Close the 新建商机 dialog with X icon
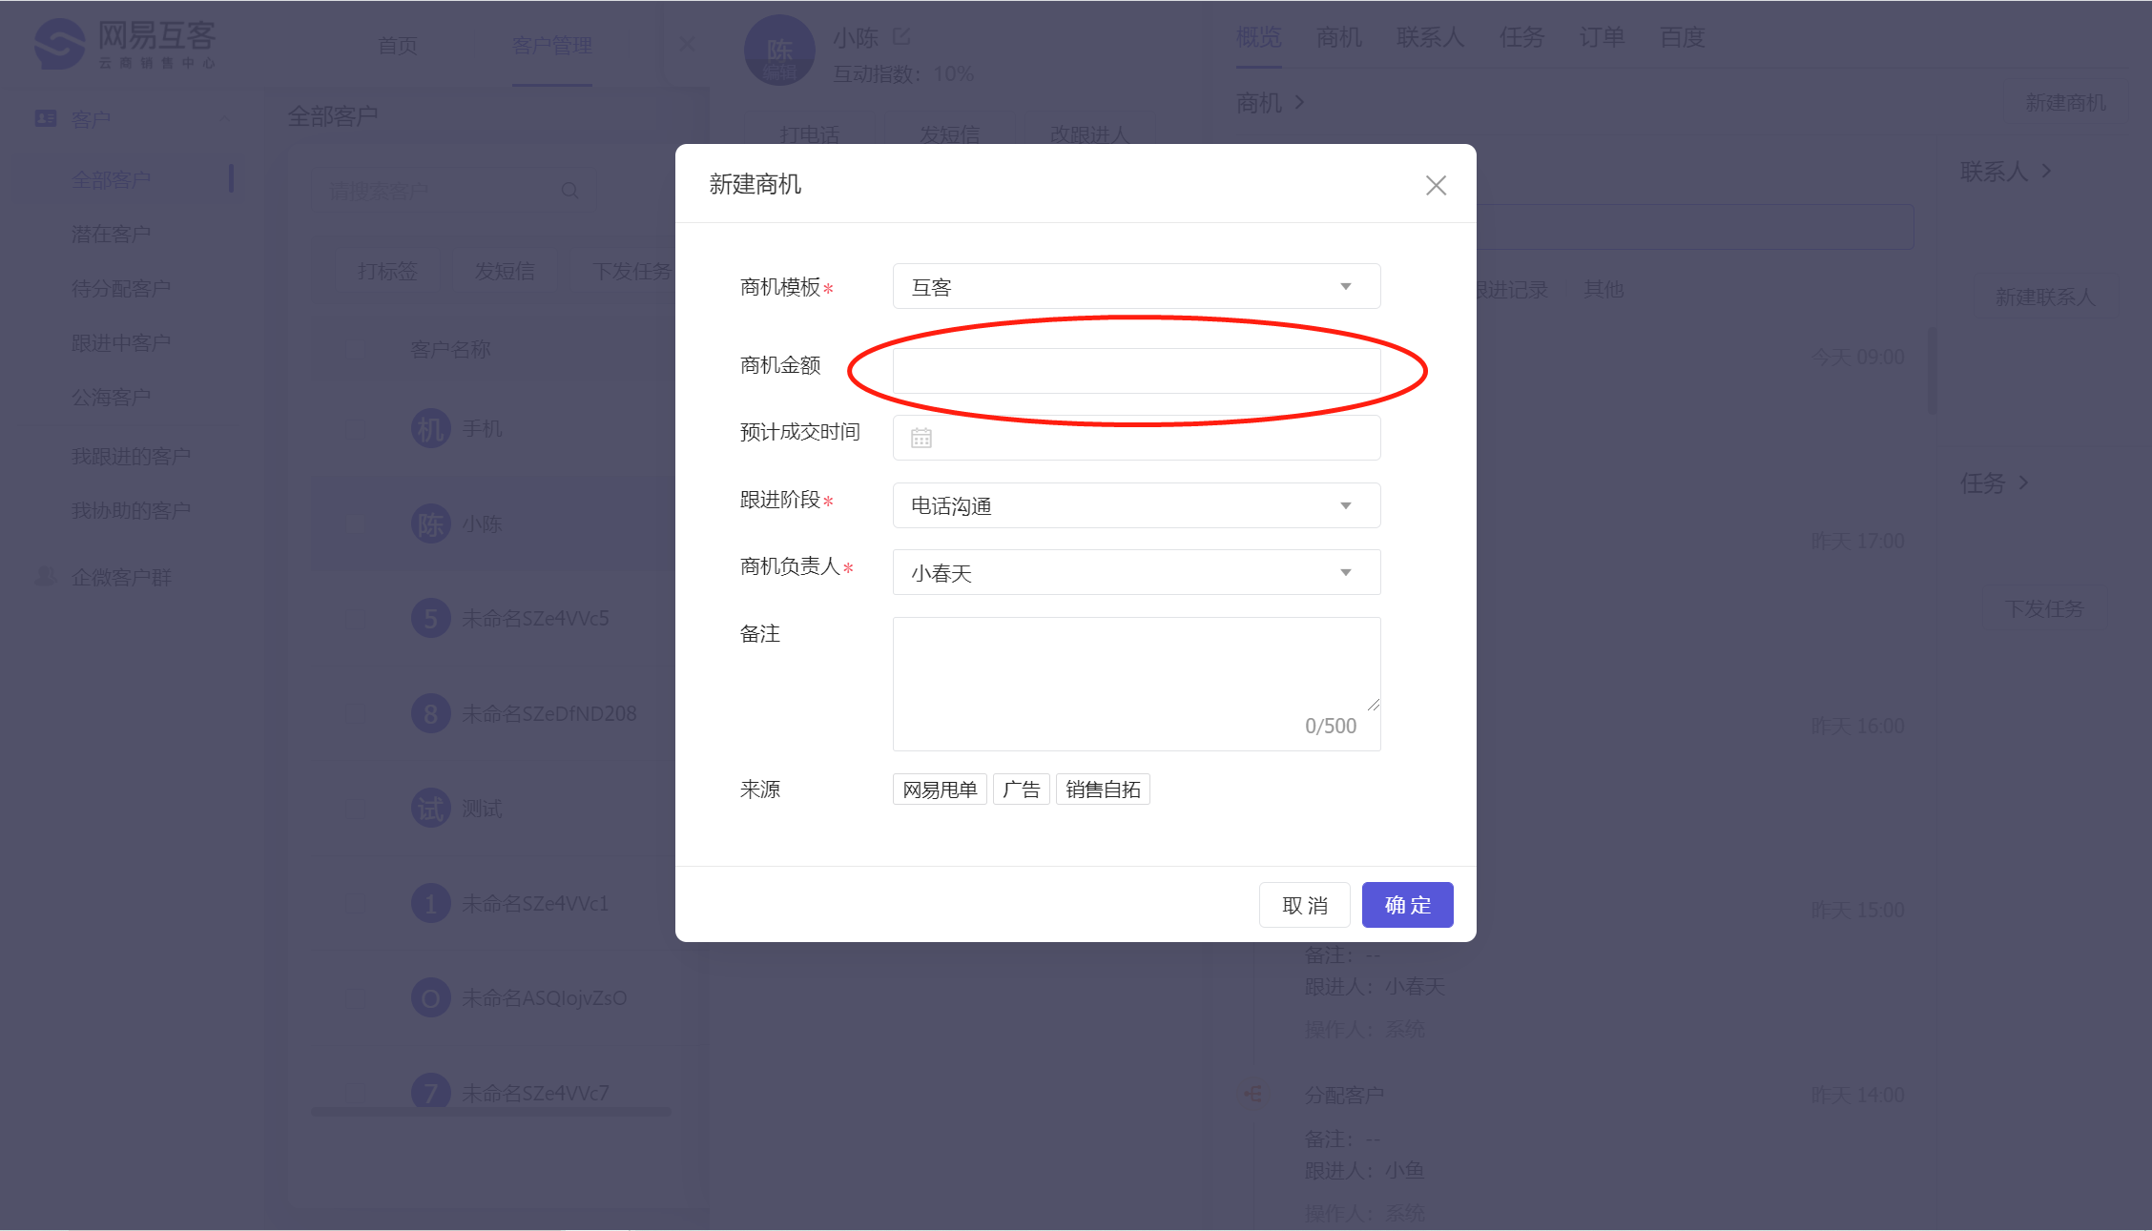This screenshot has height=1231, width=2152. click(x=1436, y=185)
